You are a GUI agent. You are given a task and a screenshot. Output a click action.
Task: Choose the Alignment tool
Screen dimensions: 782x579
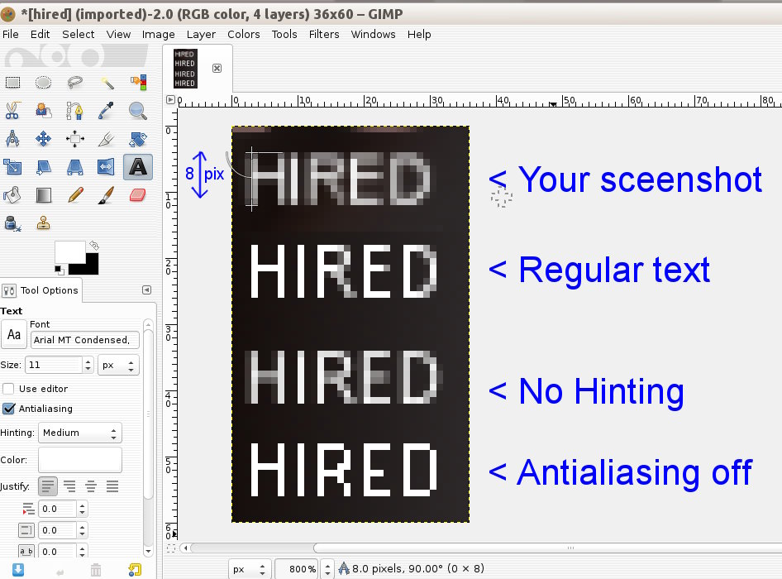(74, 138)
